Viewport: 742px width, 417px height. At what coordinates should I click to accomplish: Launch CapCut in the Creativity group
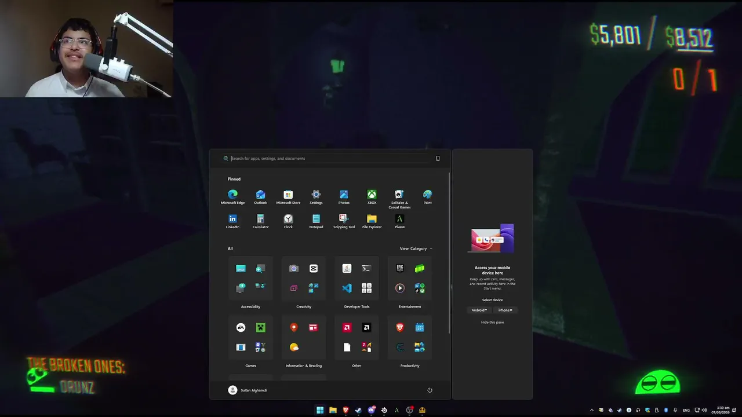click(x=313, y=268)
